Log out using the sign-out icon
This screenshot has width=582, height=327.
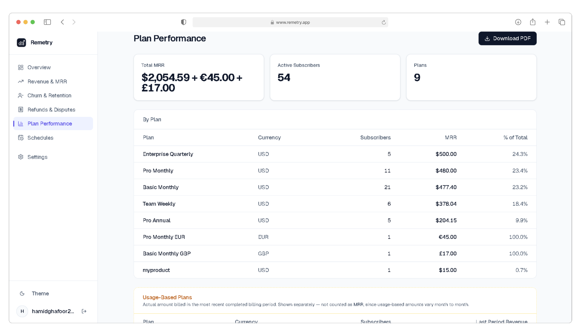[84, 311]
